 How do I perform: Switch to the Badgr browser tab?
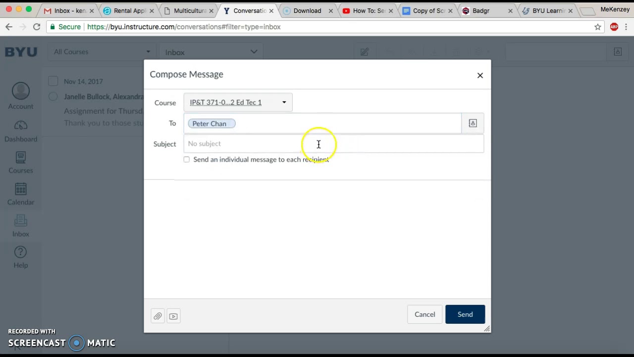pyautogui.click(x=487, y=10)
